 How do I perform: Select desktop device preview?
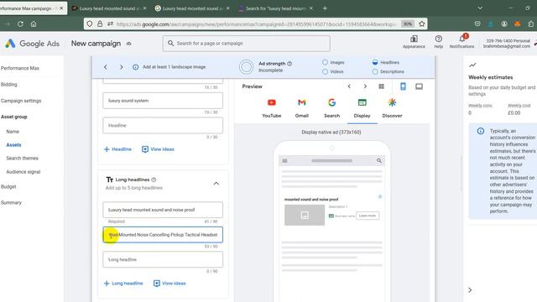coord(420,86)
